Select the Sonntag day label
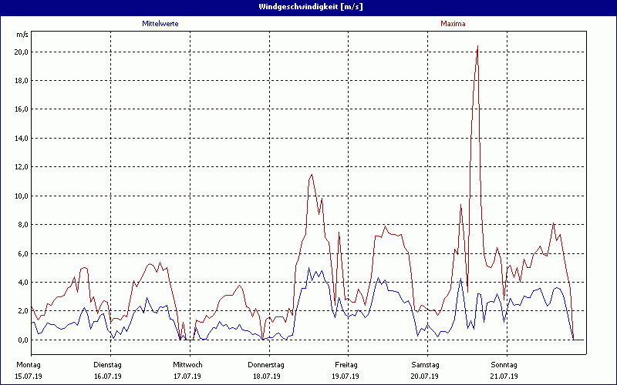The height and width of the screenshot is (385, 617). click(x=504, y=365)
